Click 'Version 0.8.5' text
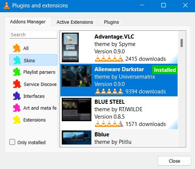 (110, 117)
